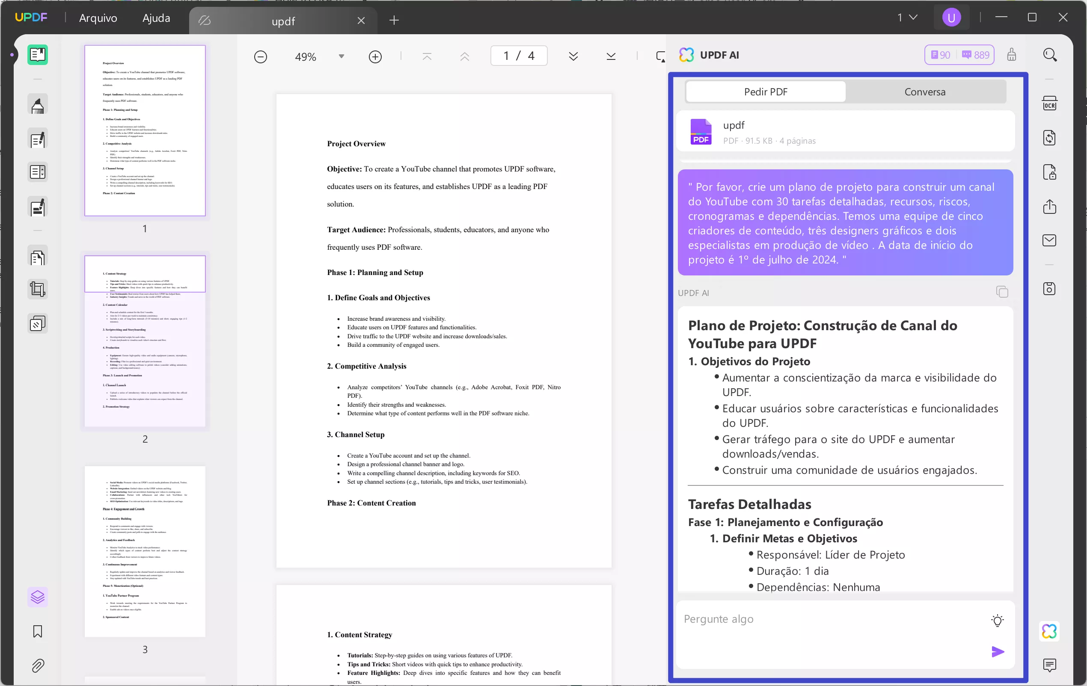Toggle Reader mode icon at sidebar top
Image resolution: width=1087 pixels, height=686 pixels.
[38, 55]
